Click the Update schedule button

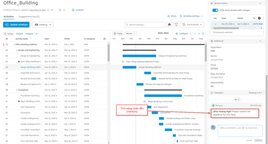click(x=16, y=25)
